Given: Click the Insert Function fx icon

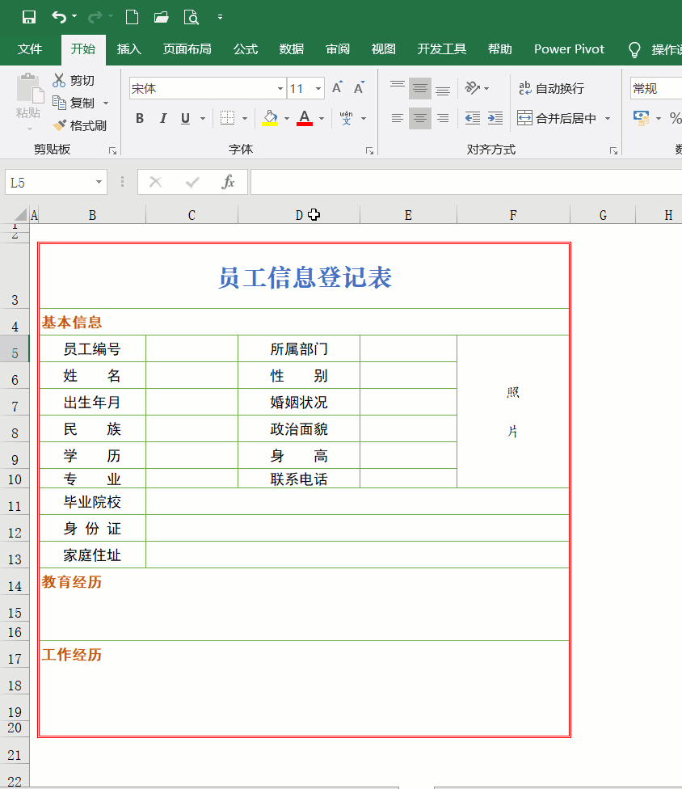Looking at the screenshot, I should [x=228, y=182].
